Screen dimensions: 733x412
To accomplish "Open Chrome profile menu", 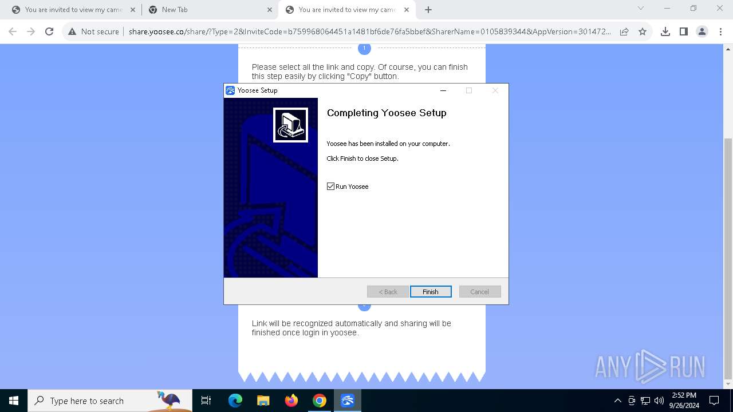I will click(x=702, y=31).
